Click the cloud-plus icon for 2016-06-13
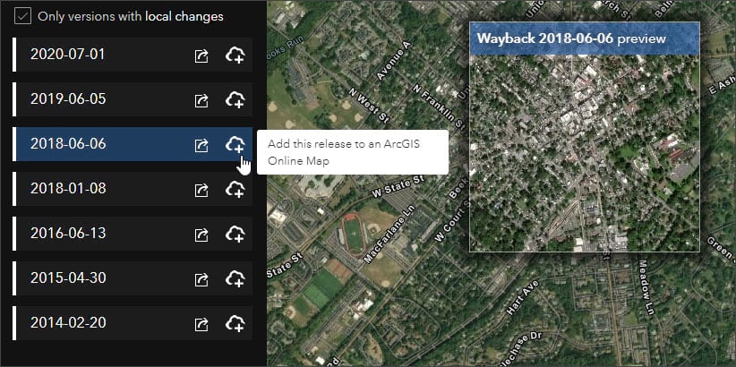 point(235,235)
